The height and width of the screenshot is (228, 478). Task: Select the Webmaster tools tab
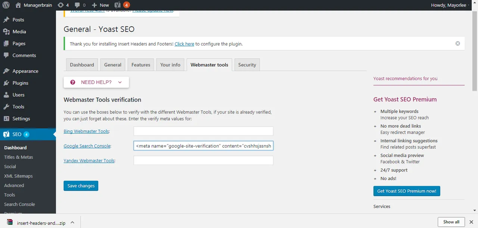[209, 65]
